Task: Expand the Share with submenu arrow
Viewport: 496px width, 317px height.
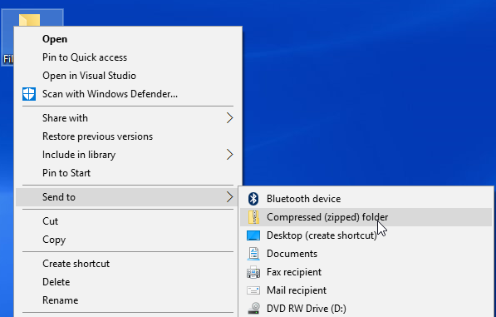Action: coord(230,118)
